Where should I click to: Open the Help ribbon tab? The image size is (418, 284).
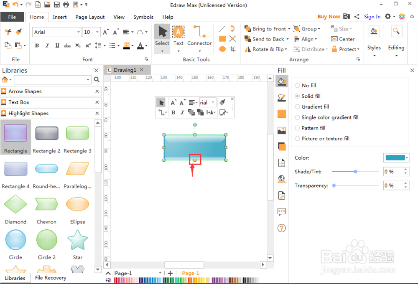click(168, 17)
